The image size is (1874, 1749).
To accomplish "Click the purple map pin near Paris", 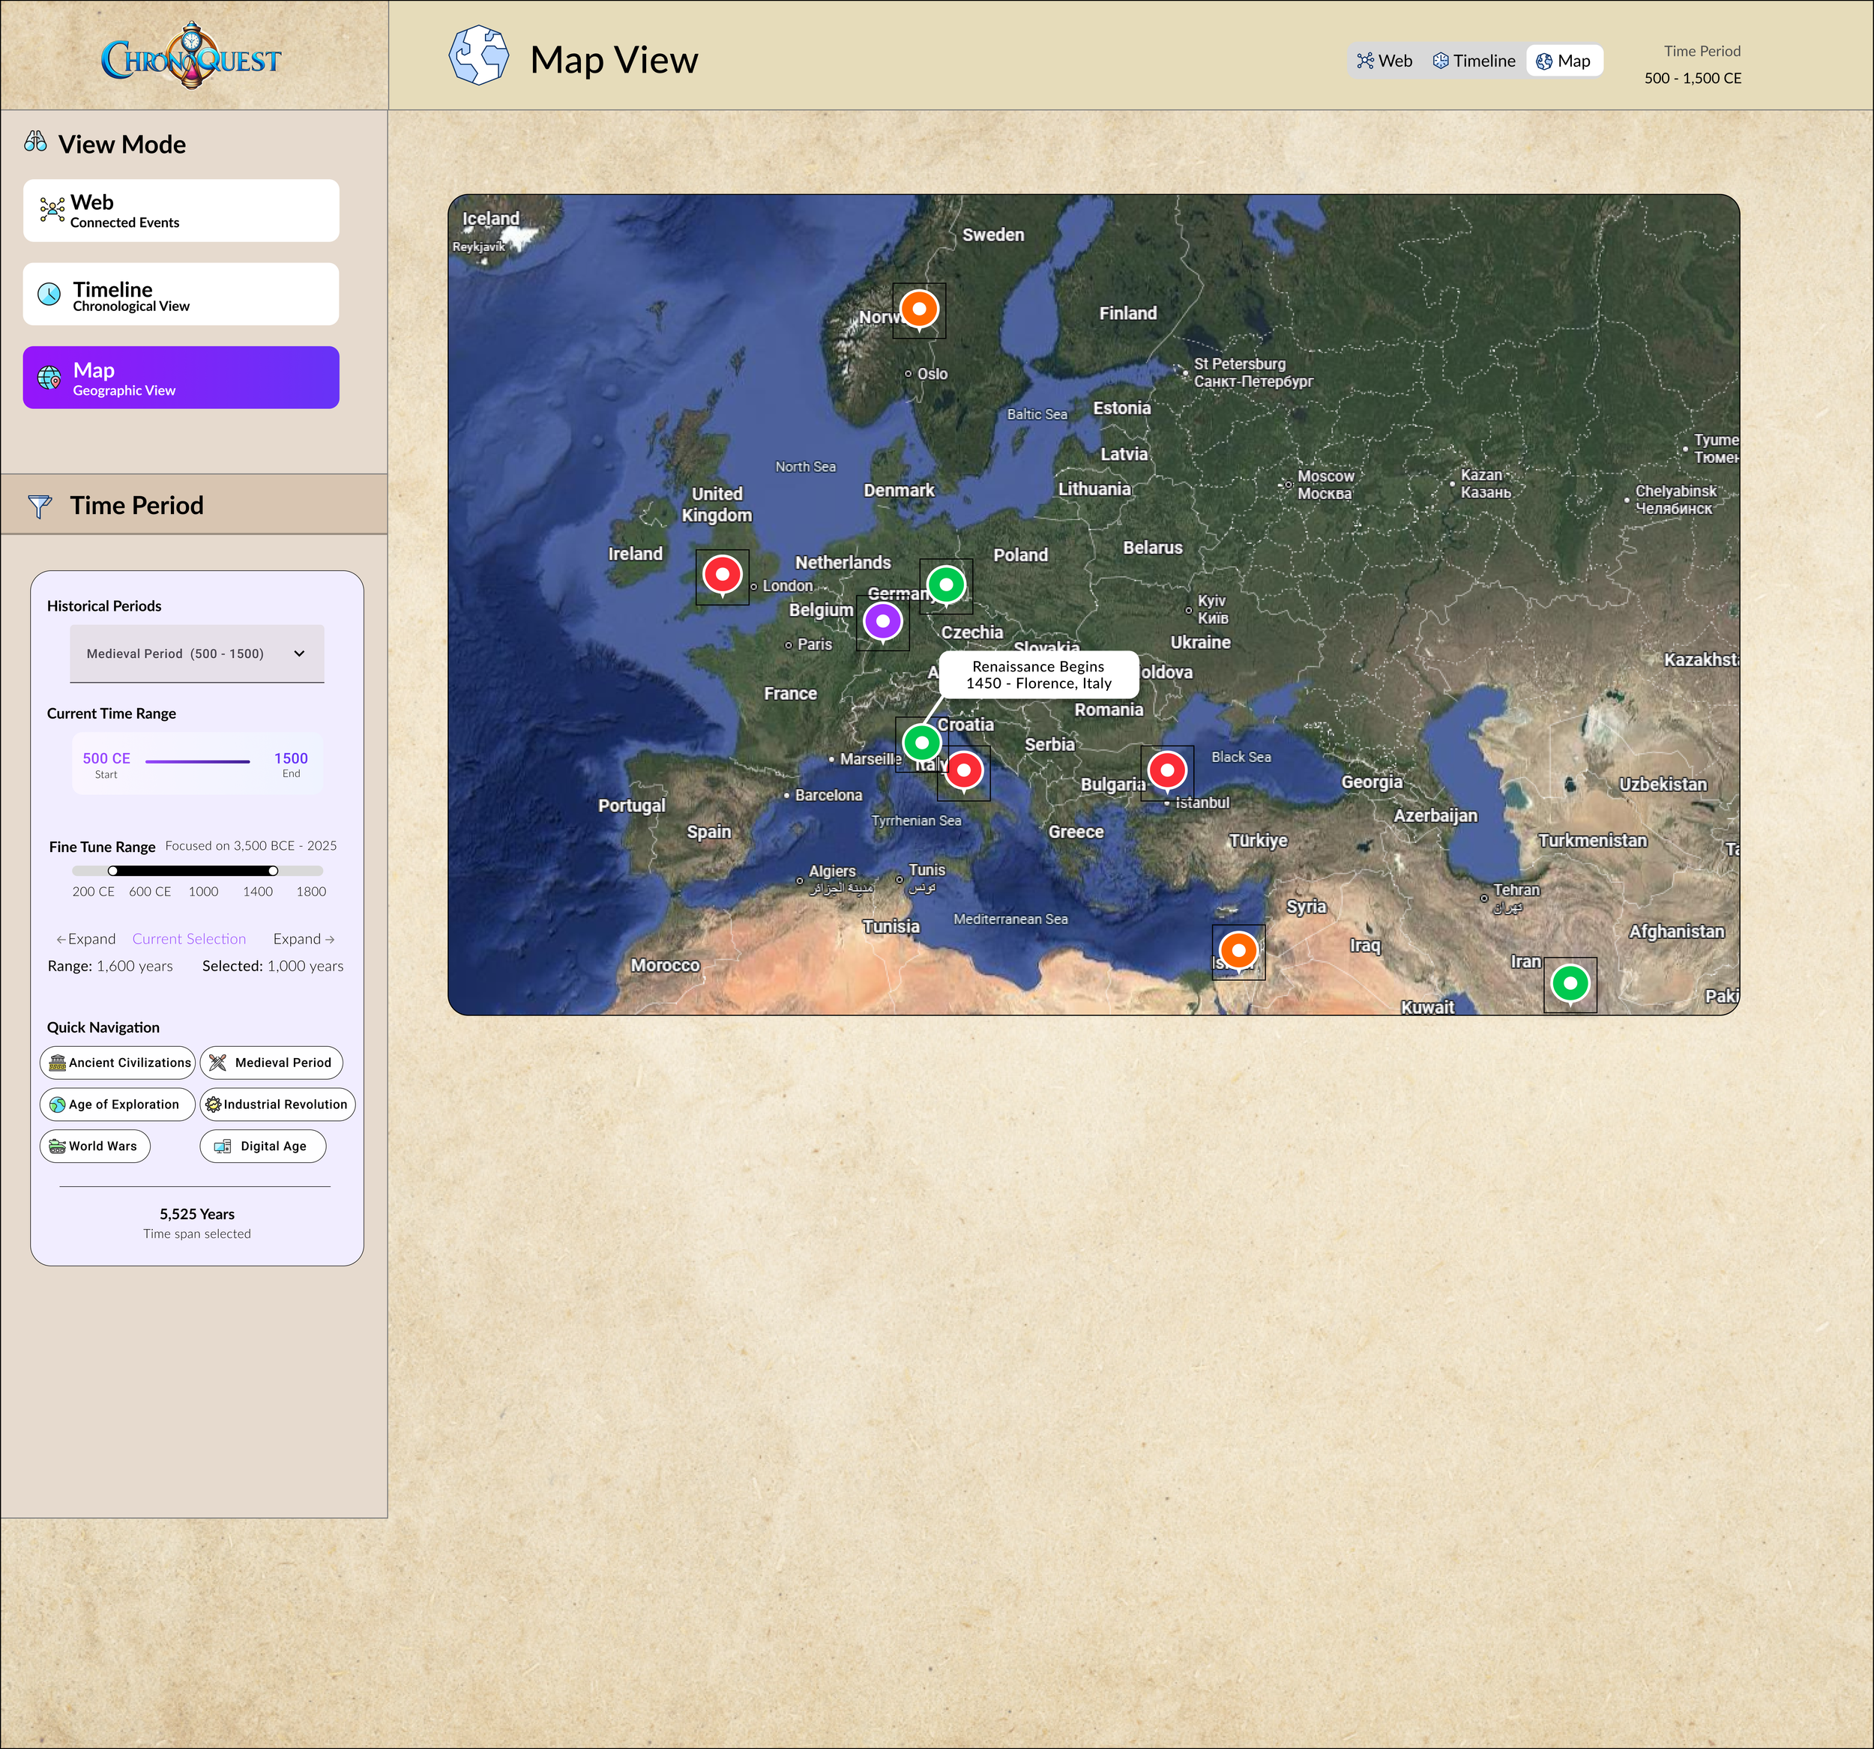I will [882, 622].
